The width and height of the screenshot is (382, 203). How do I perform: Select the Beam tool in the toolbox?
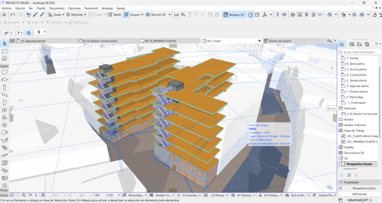[x=4, y=95]
